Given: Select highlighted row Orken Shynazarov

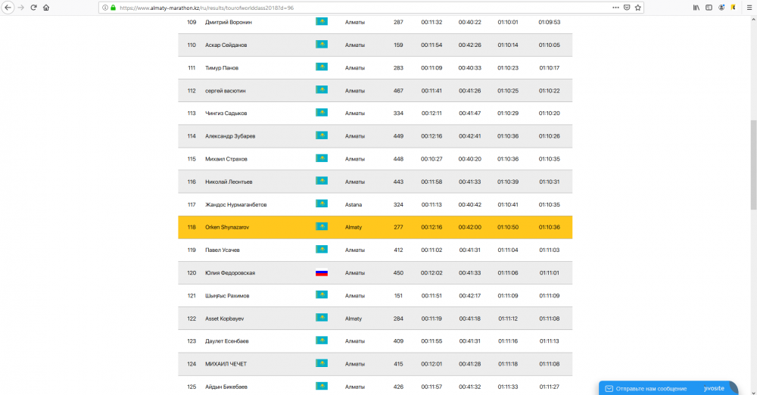Looking at the screenshot, I should tap(375, 227).
